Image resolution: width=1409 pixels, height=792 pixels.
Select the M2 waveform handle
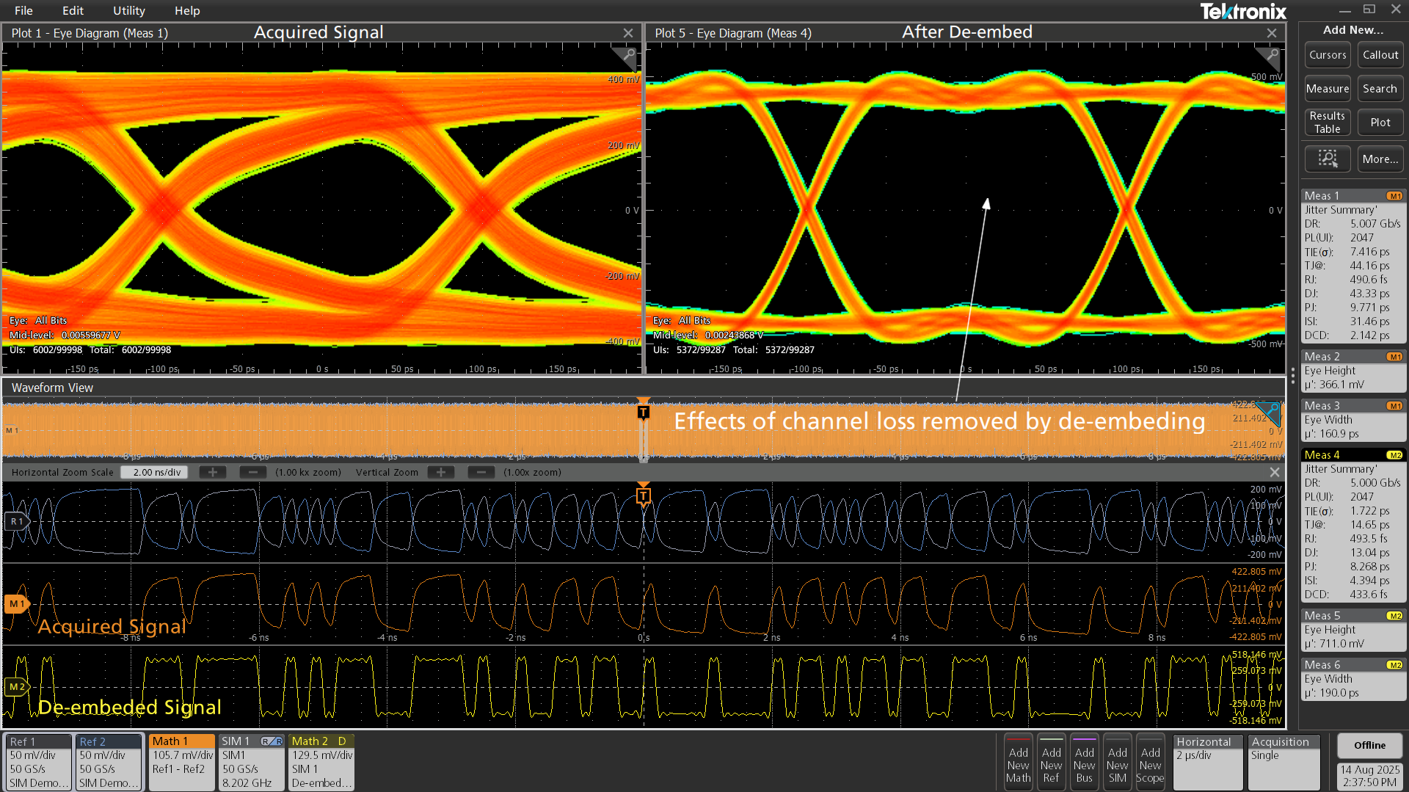click(16, 687)
